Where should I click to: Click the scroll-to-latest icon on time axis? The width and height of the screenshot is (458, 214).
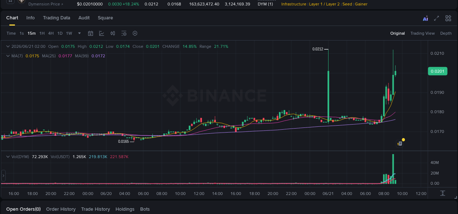443,193
